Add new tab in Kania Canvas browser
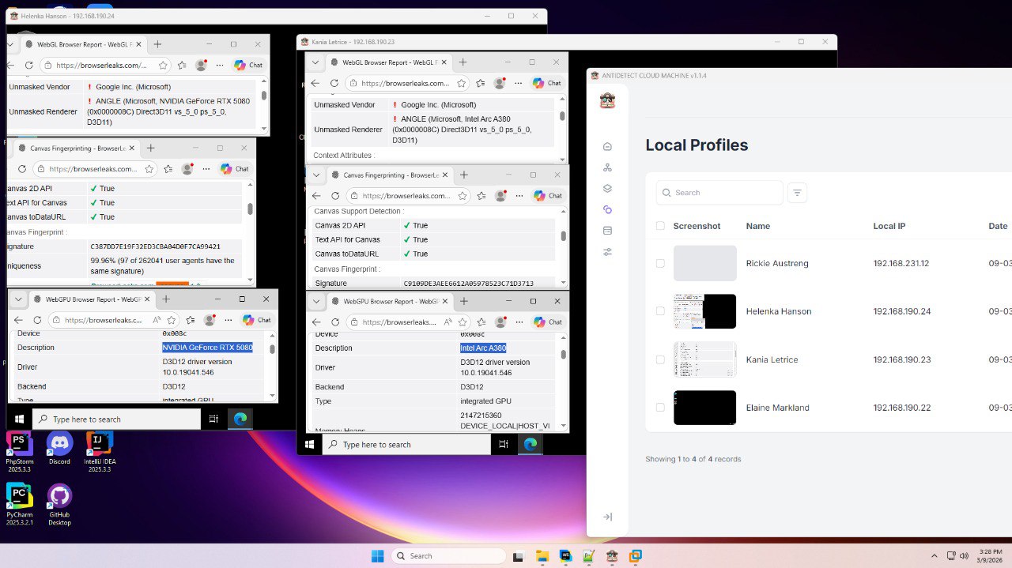This screenshot has height=568, width=1012. pyautogui.click(x=465, y=175)
